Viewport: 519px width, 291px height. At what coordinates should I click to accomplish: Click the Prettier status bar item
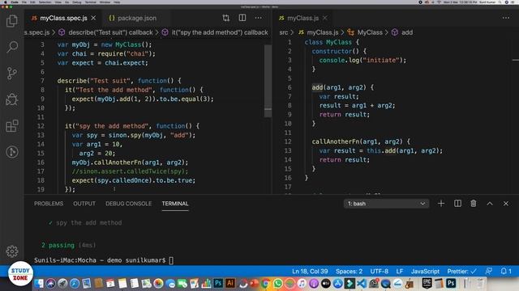point(461,272)
